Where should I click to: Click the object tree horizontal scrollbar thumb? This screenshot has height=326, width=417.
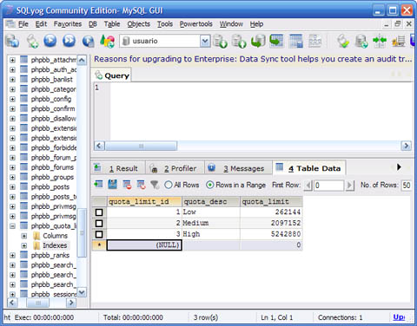click(38, 303)
